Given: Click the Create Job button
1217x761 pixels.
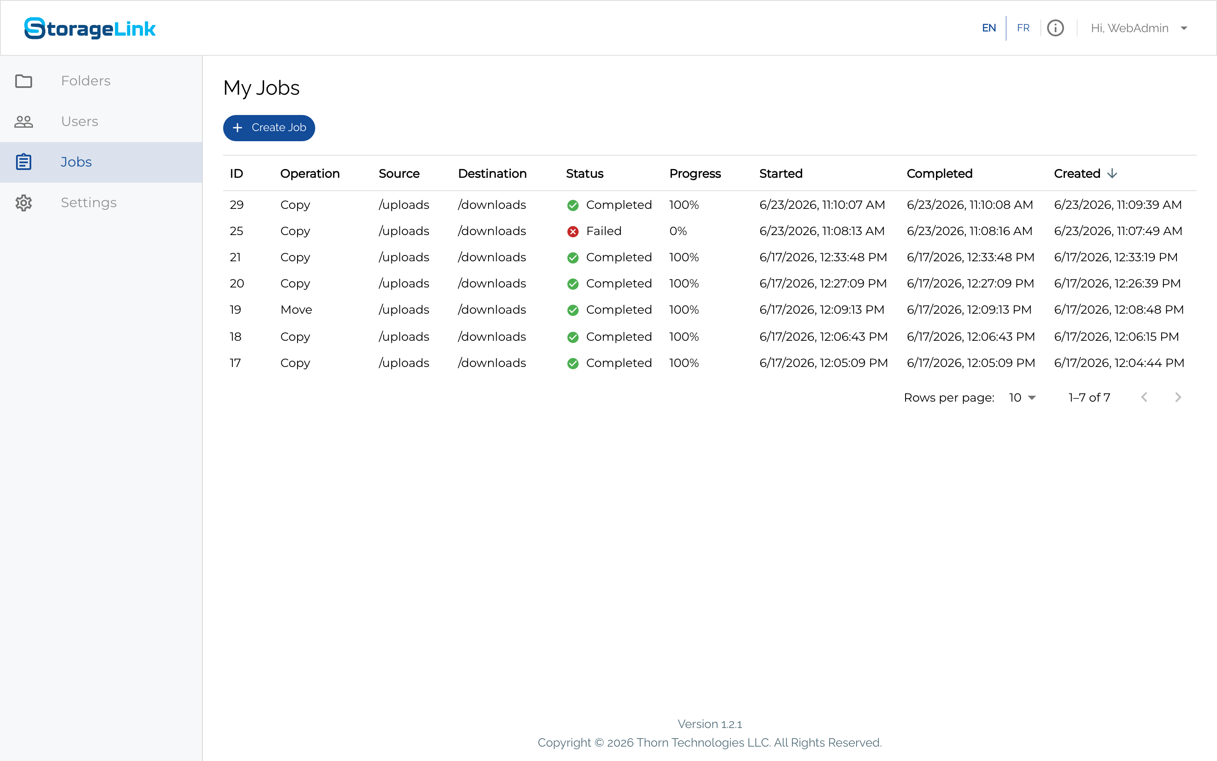Looking at the screenshot, I should pyautogui.click(x=269, y=128).
